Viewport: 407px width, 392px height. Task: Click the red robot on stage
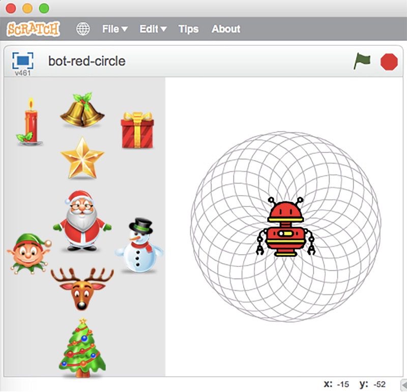(x=285, y=227)
